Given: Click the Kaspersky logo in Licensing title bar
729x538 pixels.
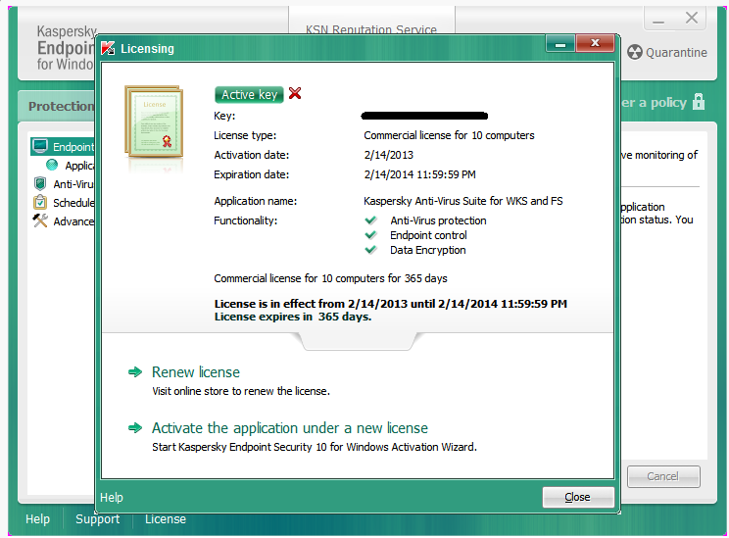Looking at the screenshot, I should [x=108, y=48].
